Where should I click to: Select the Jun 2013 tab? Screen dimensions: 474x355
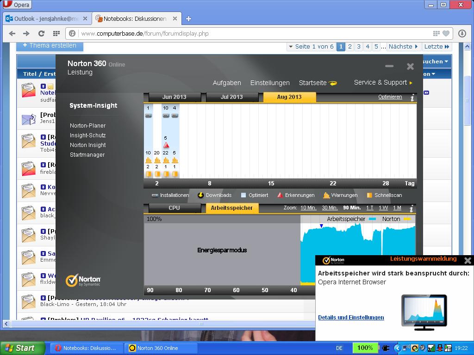(x=175, y=97)
